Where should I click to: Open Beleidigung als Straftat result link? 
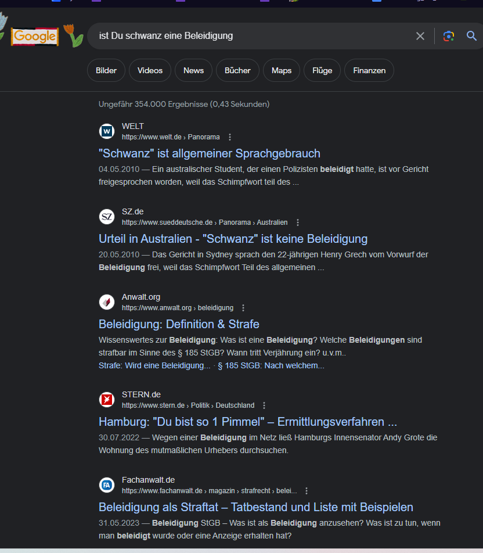click(256, 507)
